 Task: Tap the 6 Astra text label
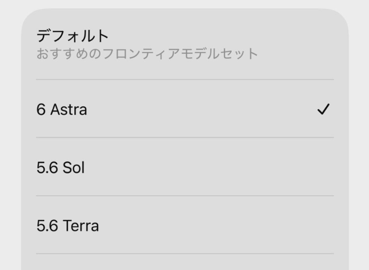[x=62, y=109]
